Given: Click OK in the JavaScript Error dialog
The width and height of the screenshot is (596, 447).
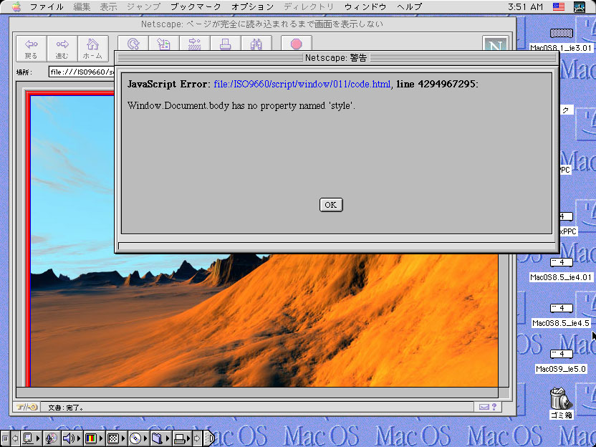Looking at the screenshot, I should (331, 205).
